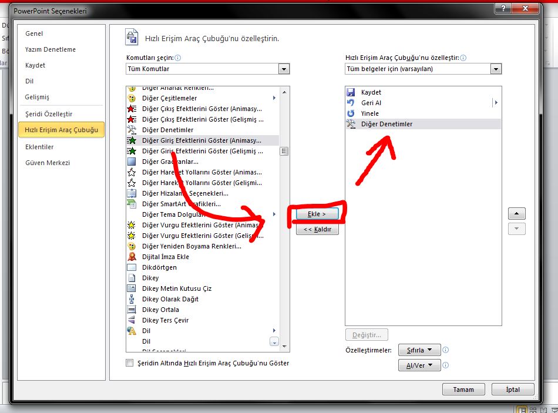This screenshot has height=413, width=558.
Task: Click the Diğer Gradyanlar gradient icon
Action: 132,162
